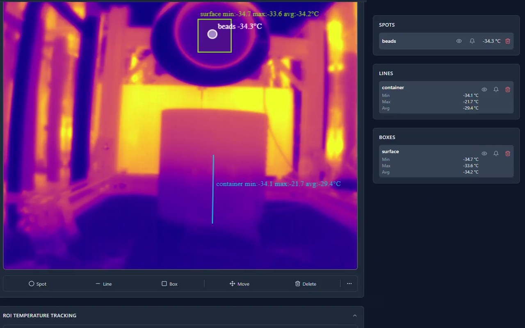Click surface Min value -34.7 °C
This screenshot has width=525, height=328.
tap(471, 159)
